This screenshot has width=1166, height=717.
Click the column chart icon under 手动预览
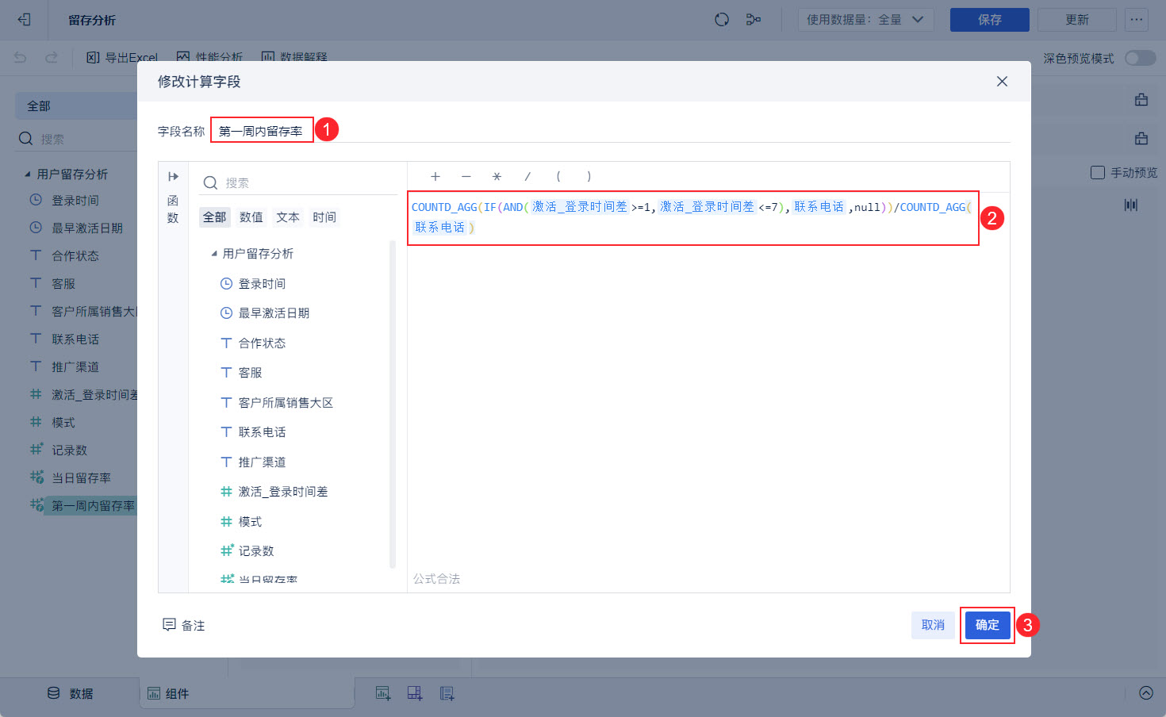pyautogui.click(x=1131, y=205)
